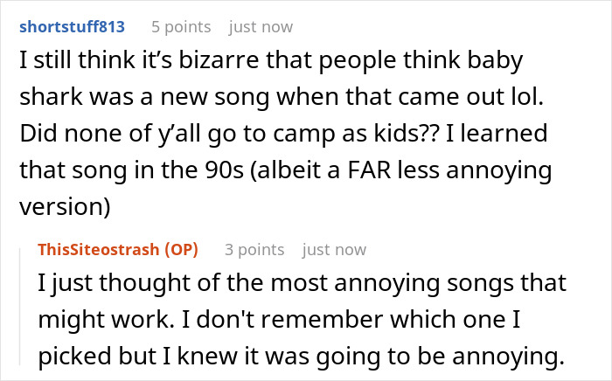
Task: Click the line mentioning the 90s
Action: (286, 170)
